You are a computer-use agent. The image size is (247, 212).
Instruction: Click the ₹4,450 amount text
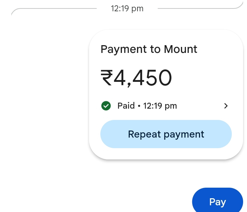[136, 78]
